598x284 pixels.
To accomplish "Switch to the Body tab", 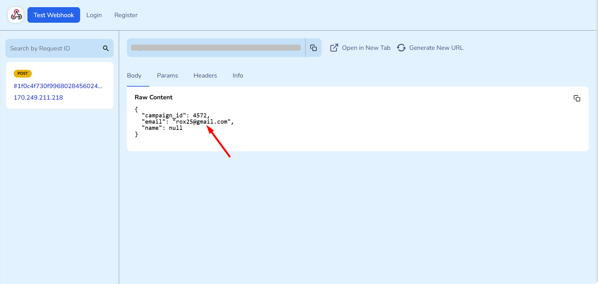I will pos(134,75).
